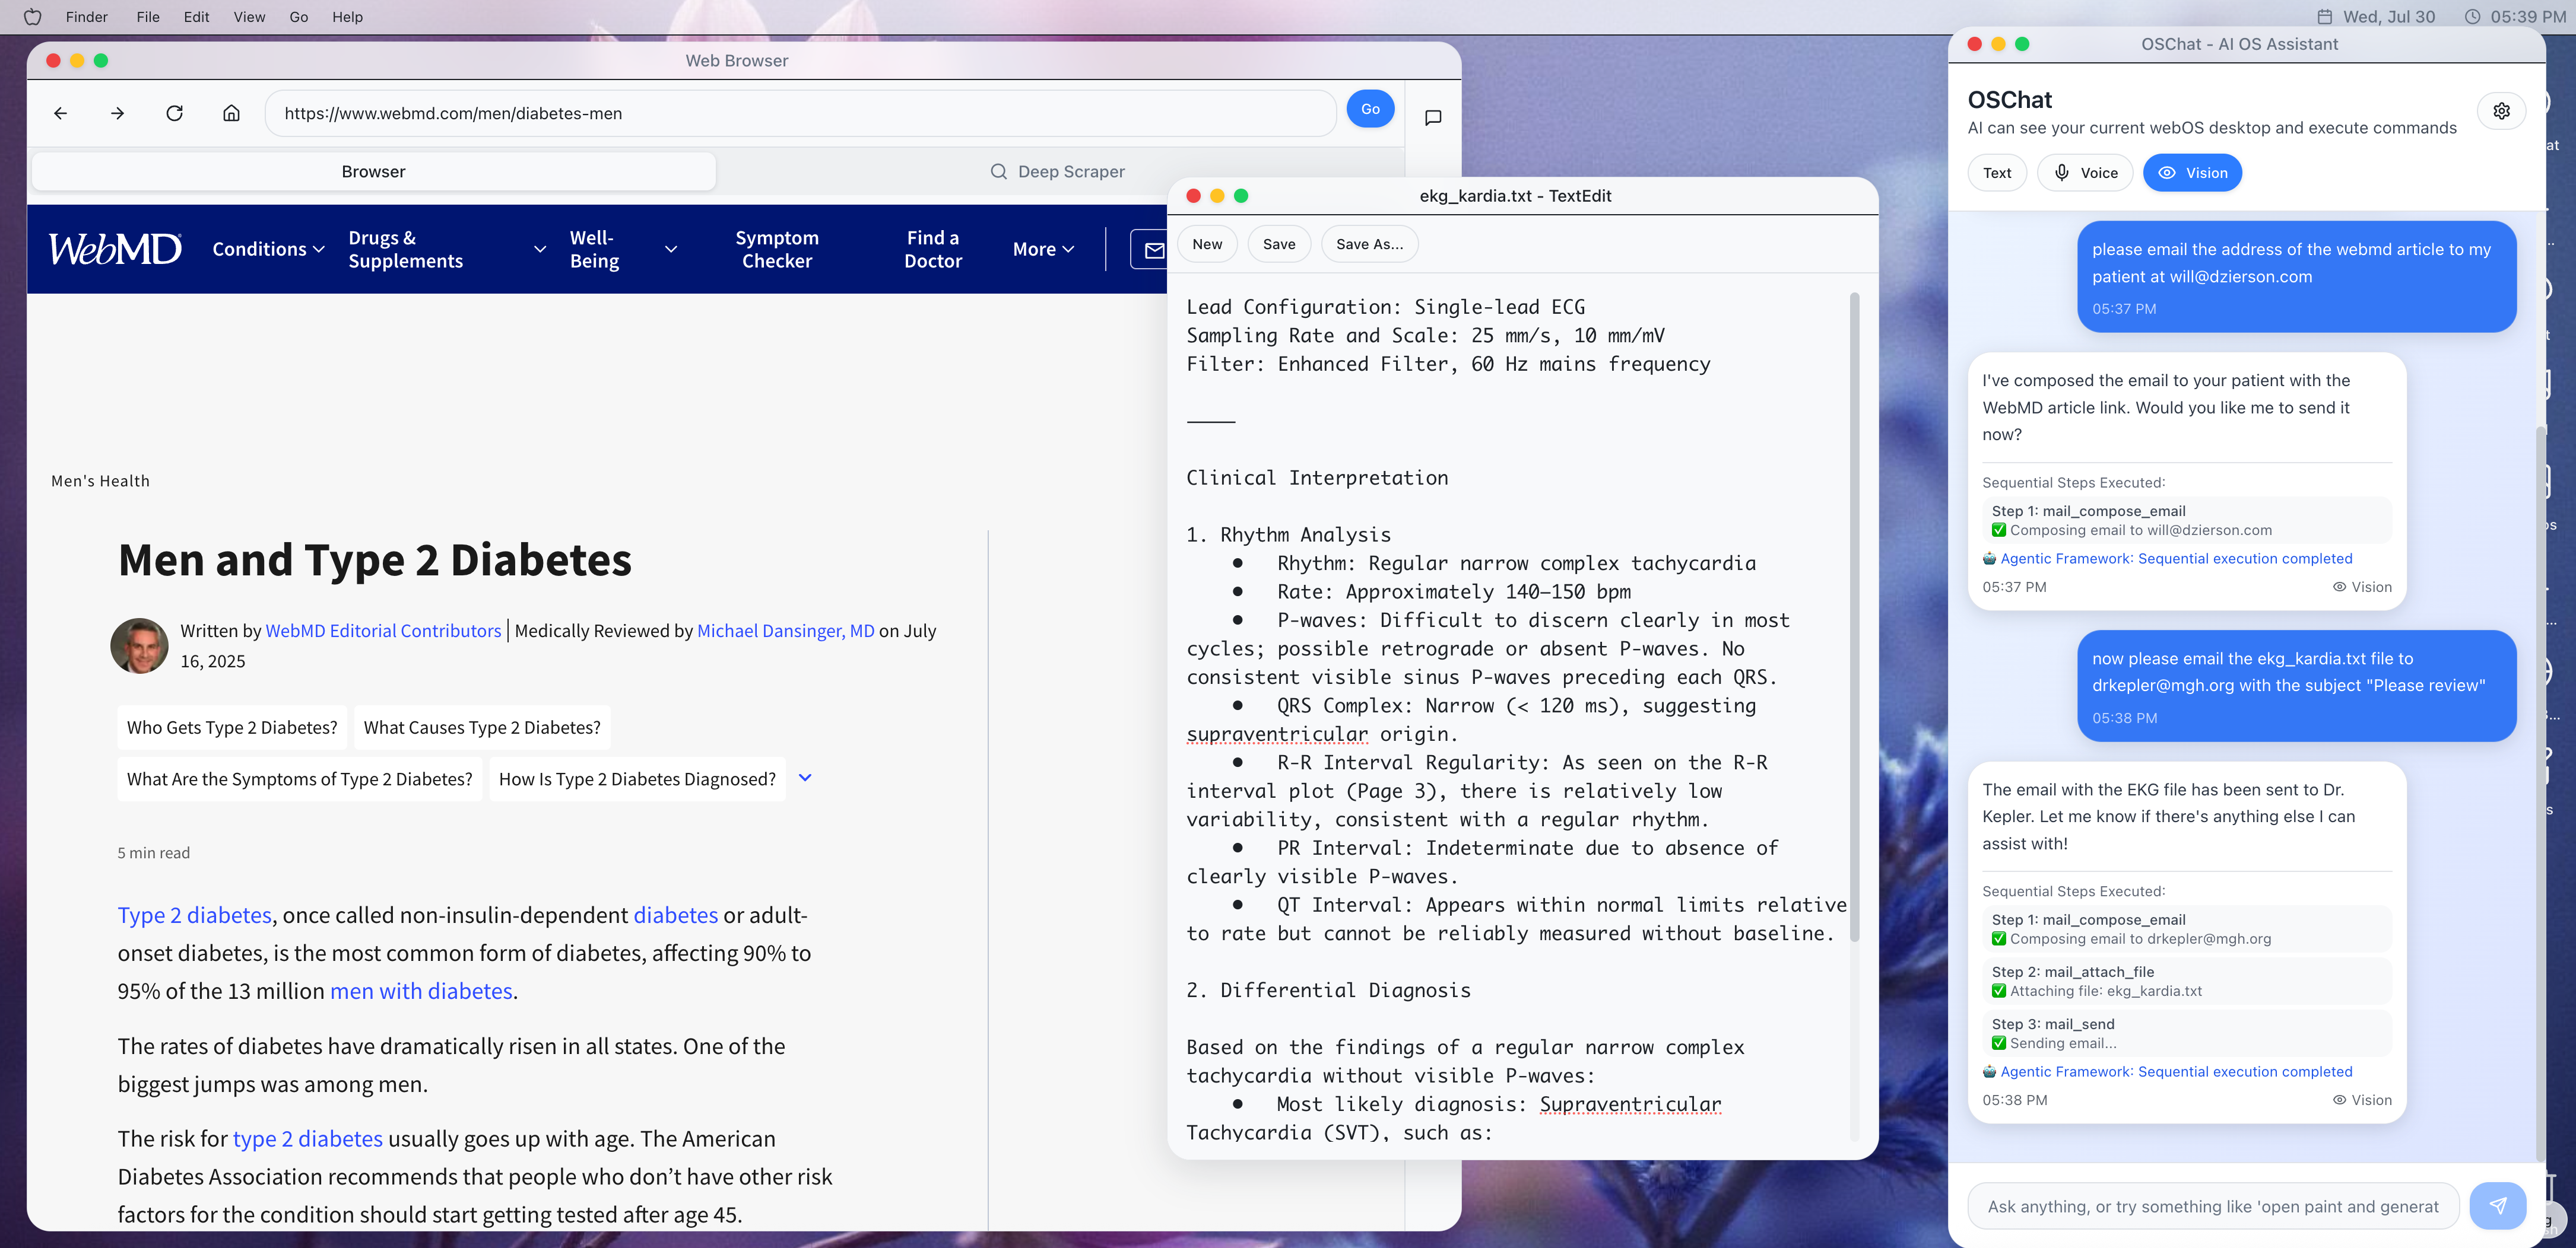Image resolution: width=2576 pixels, height=1248 pixels.
Task: Switch OSChat to Text mode
Action: click(x=1997, y=173)
